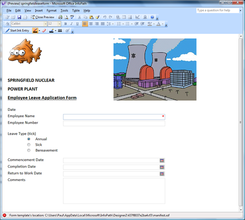Viewport: 245px width, 220px height.
Task: Click the Save floppy disk icon
Action: pos(19,17)
